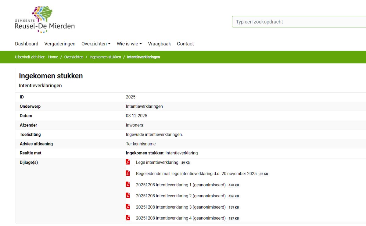Open the Dashboard menu item
The height and width of the screenshot is (226, 366).
[x=27, y=44]
